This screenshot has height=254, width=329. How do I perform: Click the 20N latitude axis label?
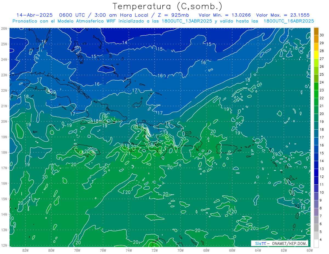tap(4, 121)
